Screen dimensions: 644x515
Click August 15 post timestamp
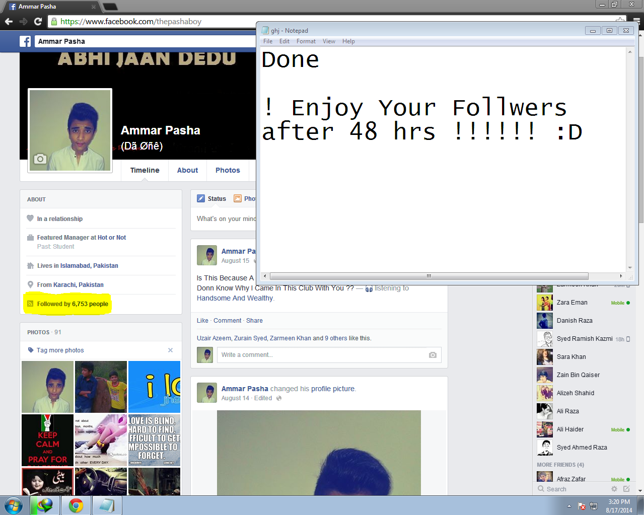click(x=235, y=261)
